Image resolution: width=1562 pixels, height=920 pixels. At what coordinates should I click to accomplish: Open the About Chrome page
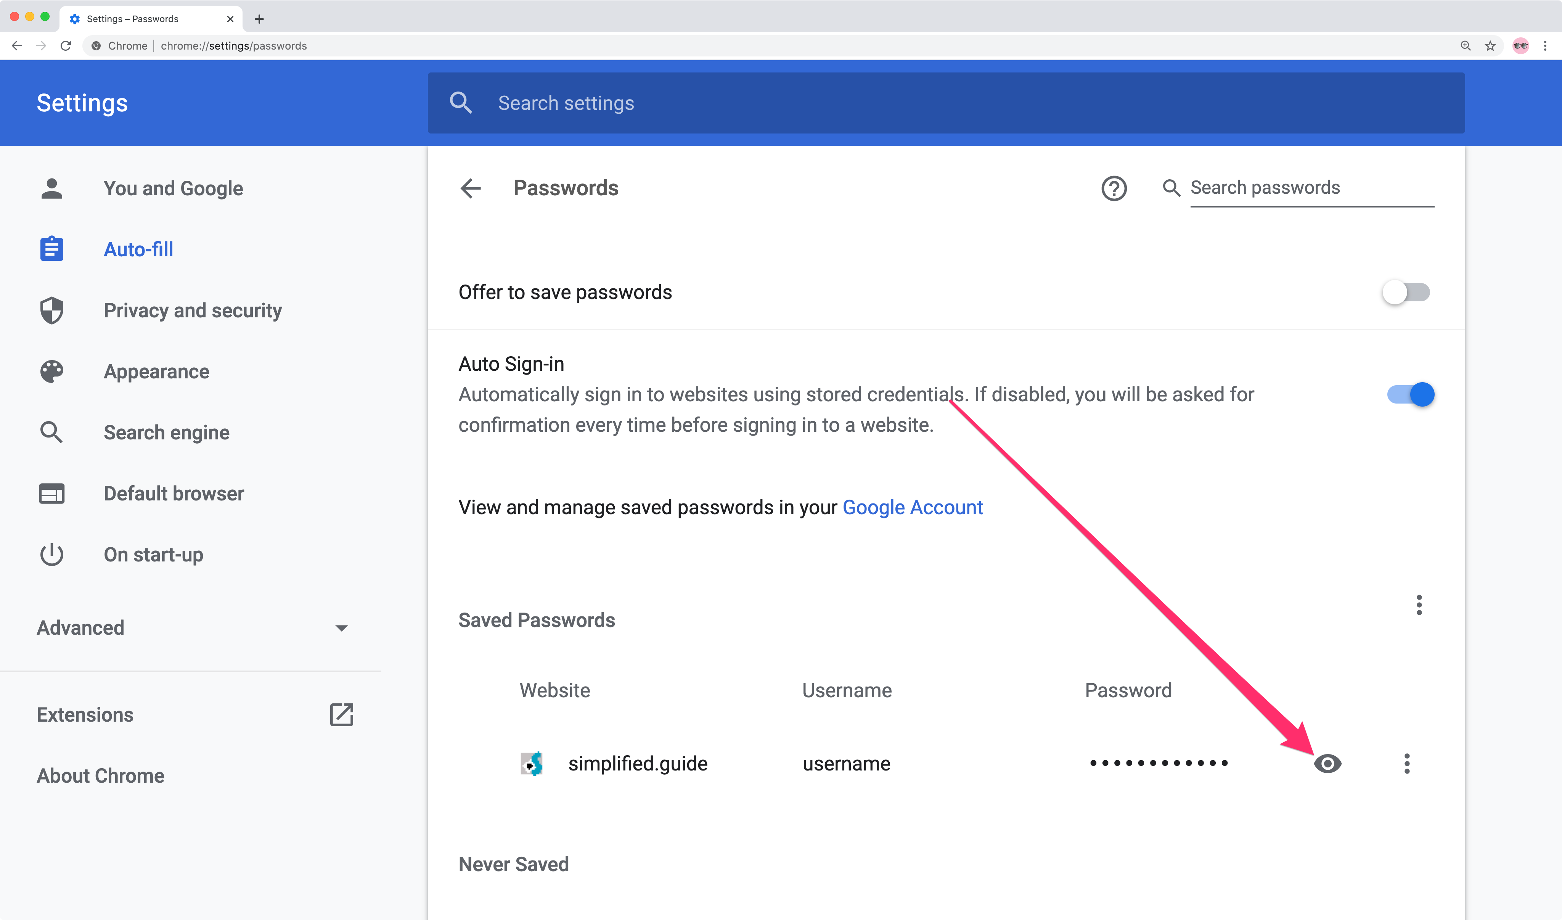point(100,775)
